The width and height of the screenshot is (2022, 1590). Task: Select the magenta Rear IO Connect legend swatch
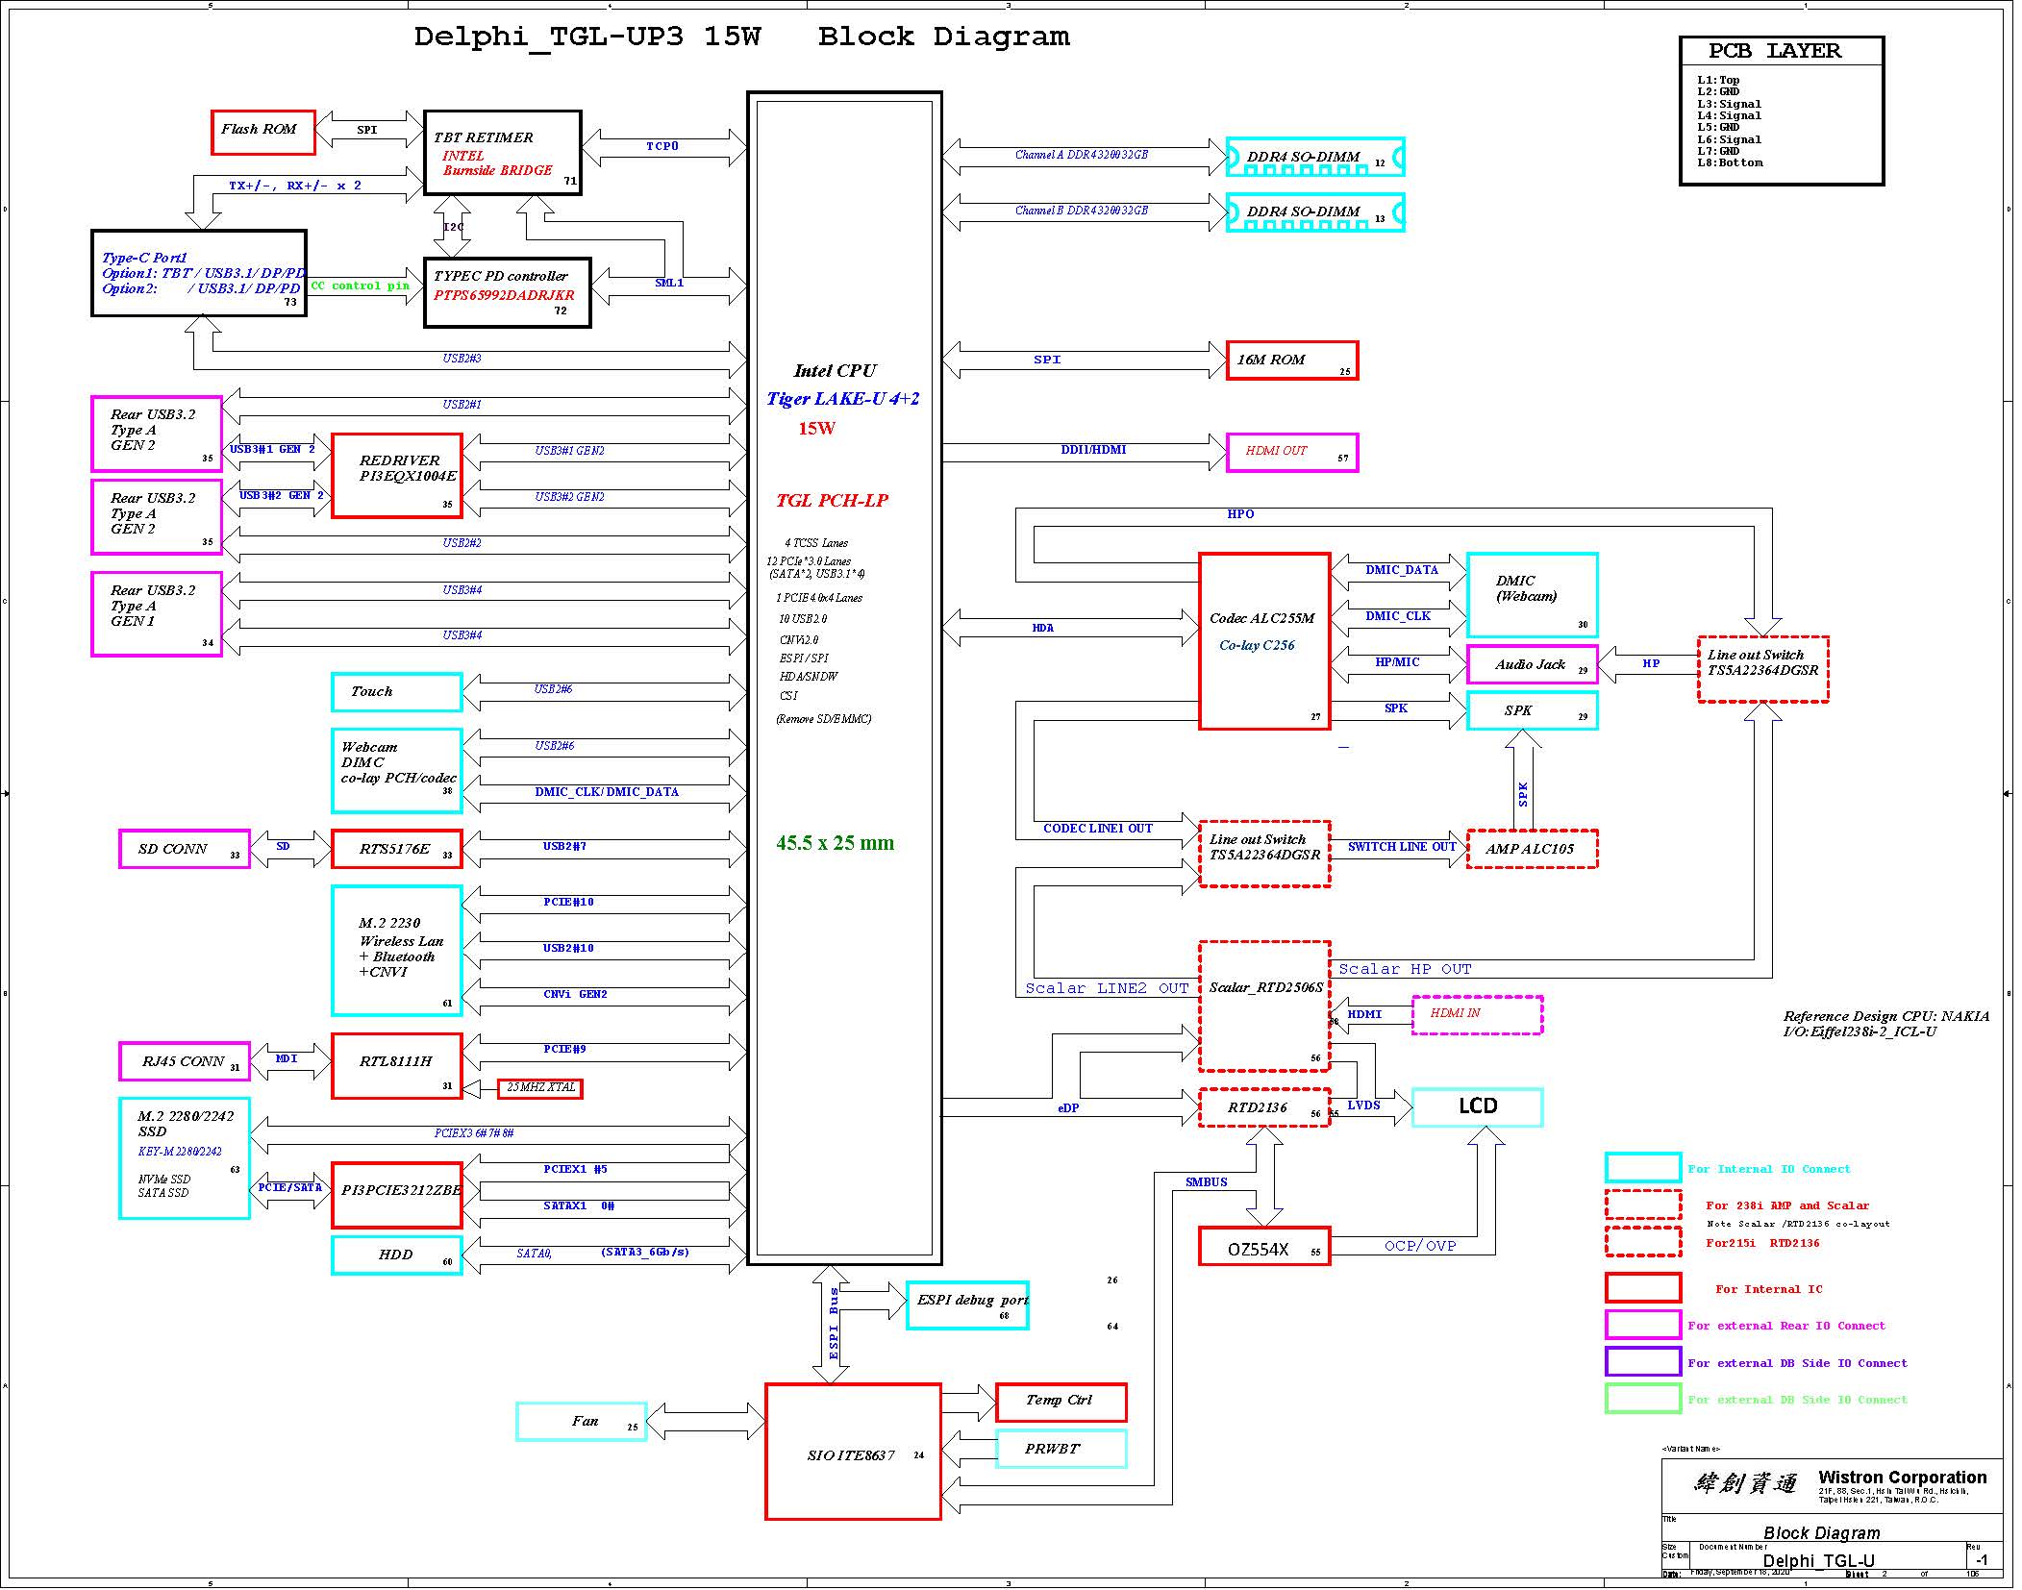coord(1643,1325)
